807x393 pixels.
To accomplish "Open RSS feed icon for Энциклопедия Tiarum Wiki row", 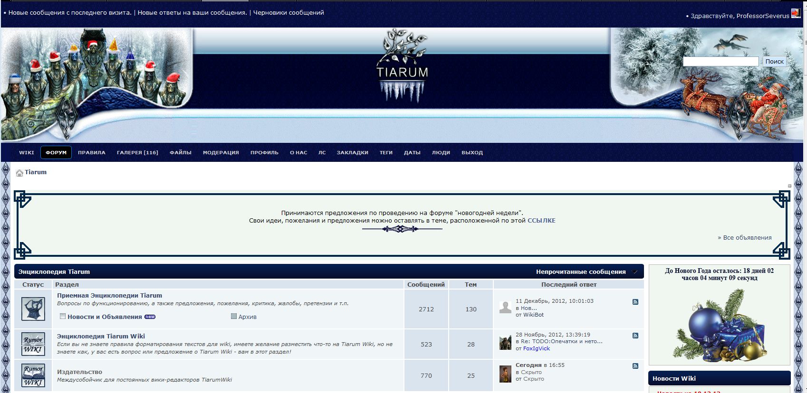I will [x=635, y=336].
